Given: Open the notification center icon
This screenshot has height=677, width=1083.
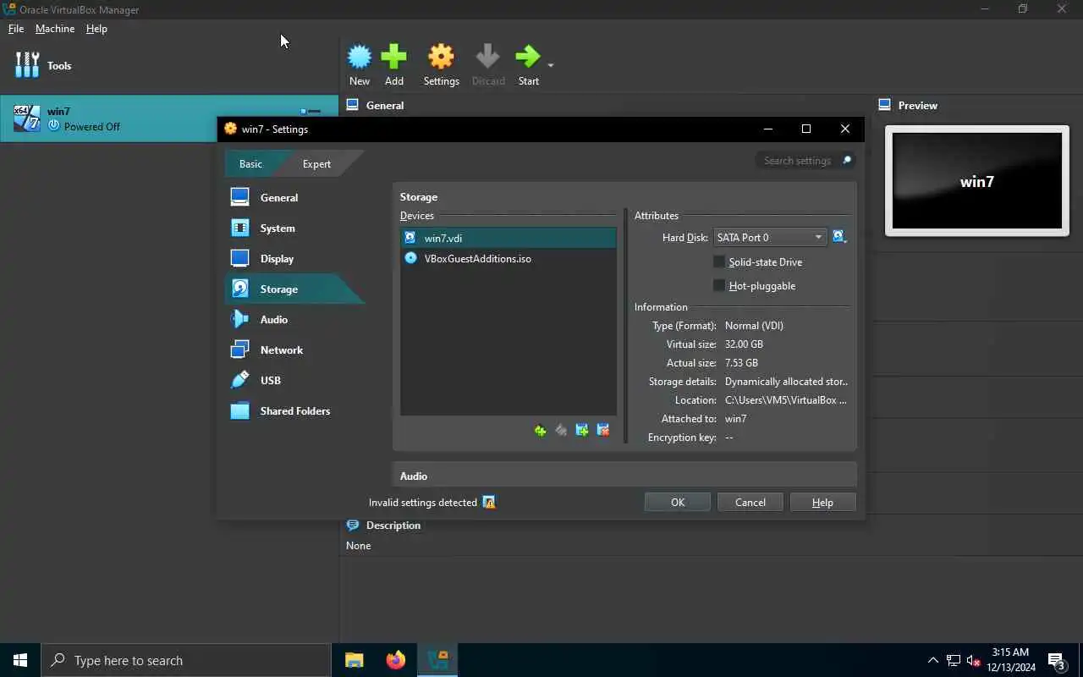Looking at the screenshot, I should [1057, 660].
